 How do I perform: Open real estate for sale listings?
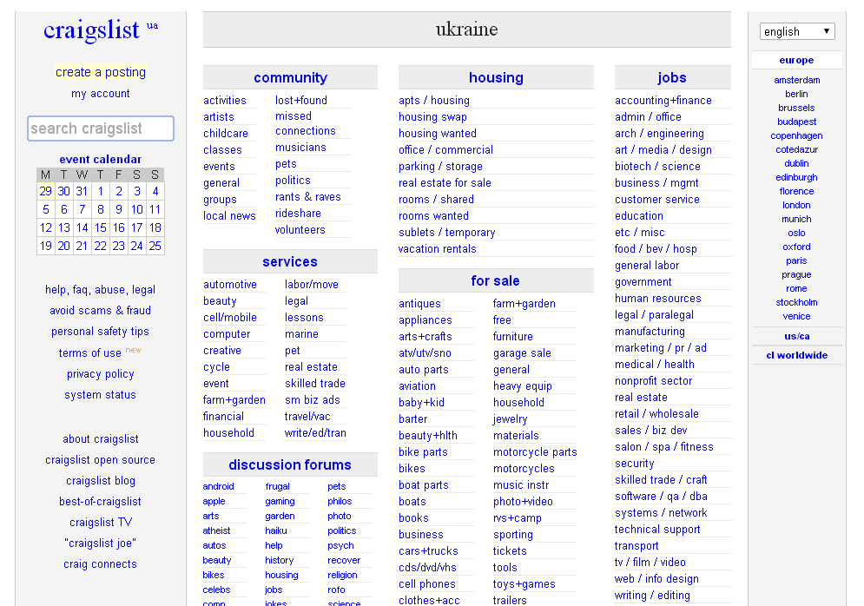[x=445, y=183]
